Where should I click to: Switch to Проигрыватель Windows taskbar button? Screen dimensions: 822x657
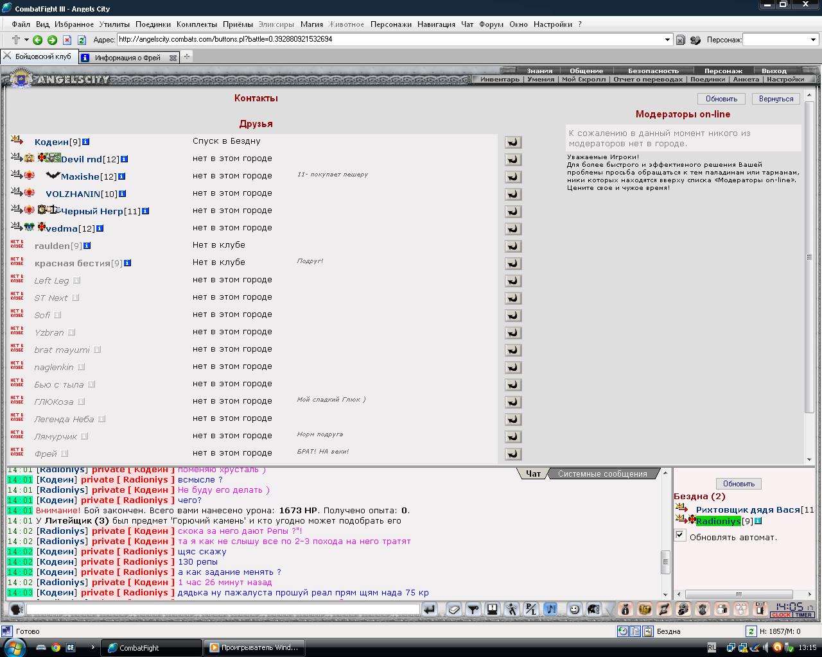coord(254,648)
